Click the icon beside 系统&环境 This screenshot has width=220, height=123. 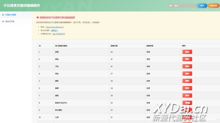click(x=3, y=21)
